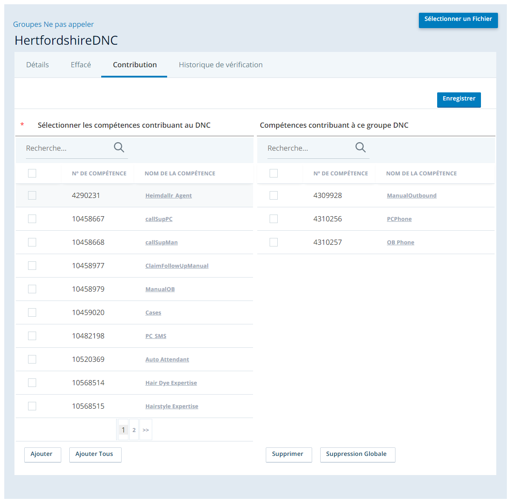
Task: Tick checkbox for skill 4310256
Action: pos(273,219)
